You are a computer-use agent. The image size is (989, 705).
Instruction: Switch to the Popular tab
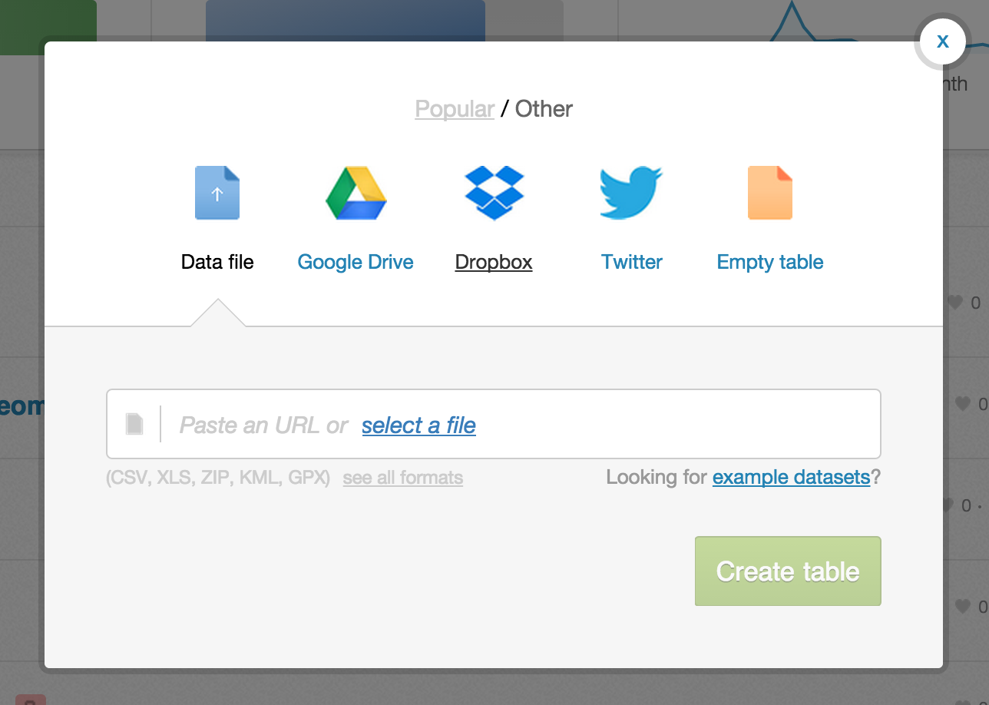point(455,109)
